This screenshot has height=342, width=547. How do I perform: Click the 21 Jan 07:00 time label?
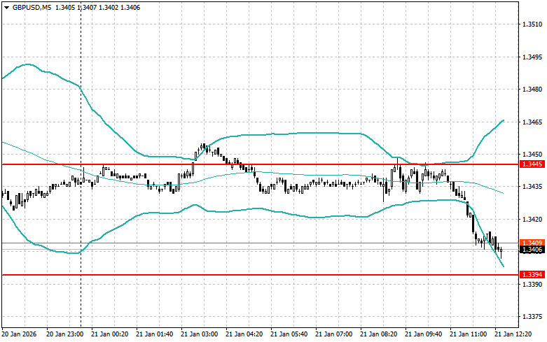point(334,334)
